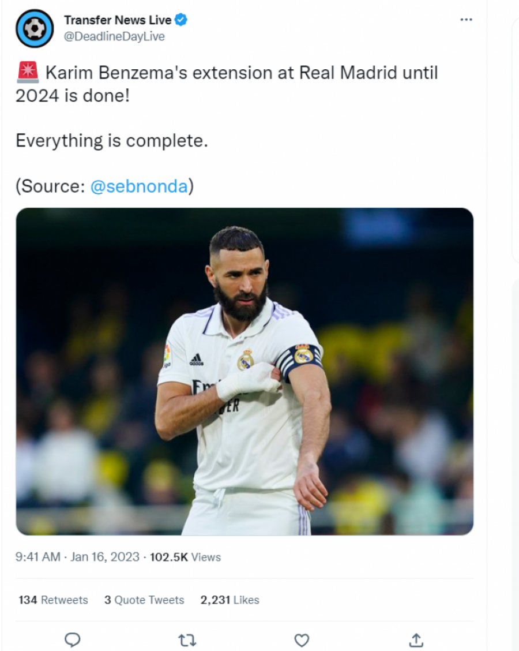Open Transfer News Live profile name
The image size is (519, 651).
tap(118, 20)
